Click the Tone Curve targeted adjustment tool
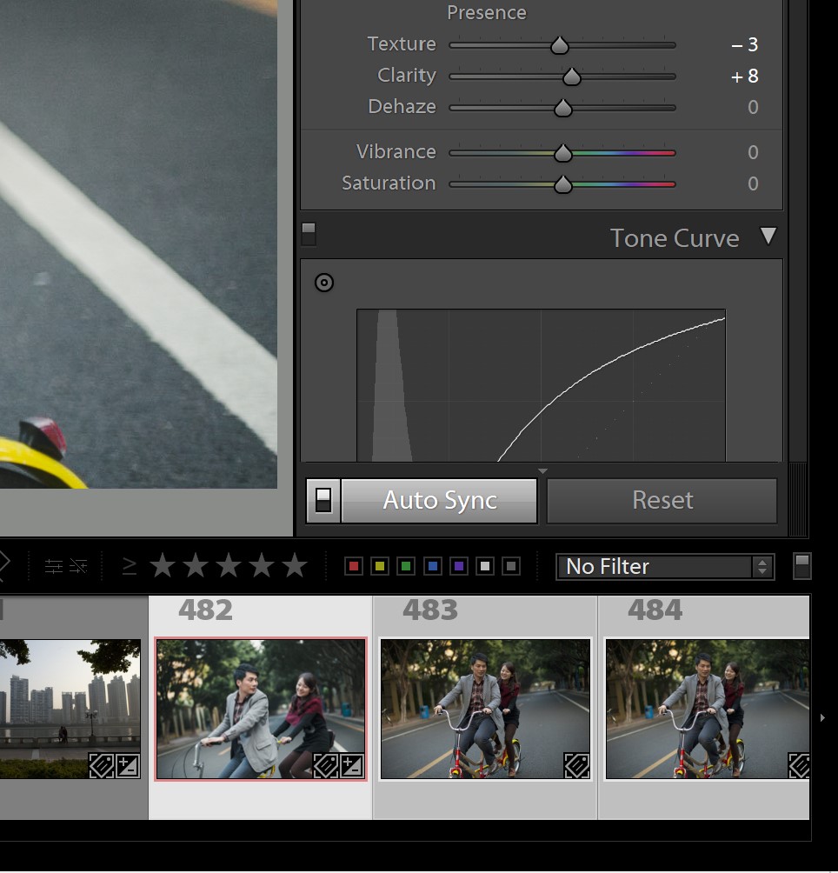Screen dimensions: 838x873 (324, 283)
